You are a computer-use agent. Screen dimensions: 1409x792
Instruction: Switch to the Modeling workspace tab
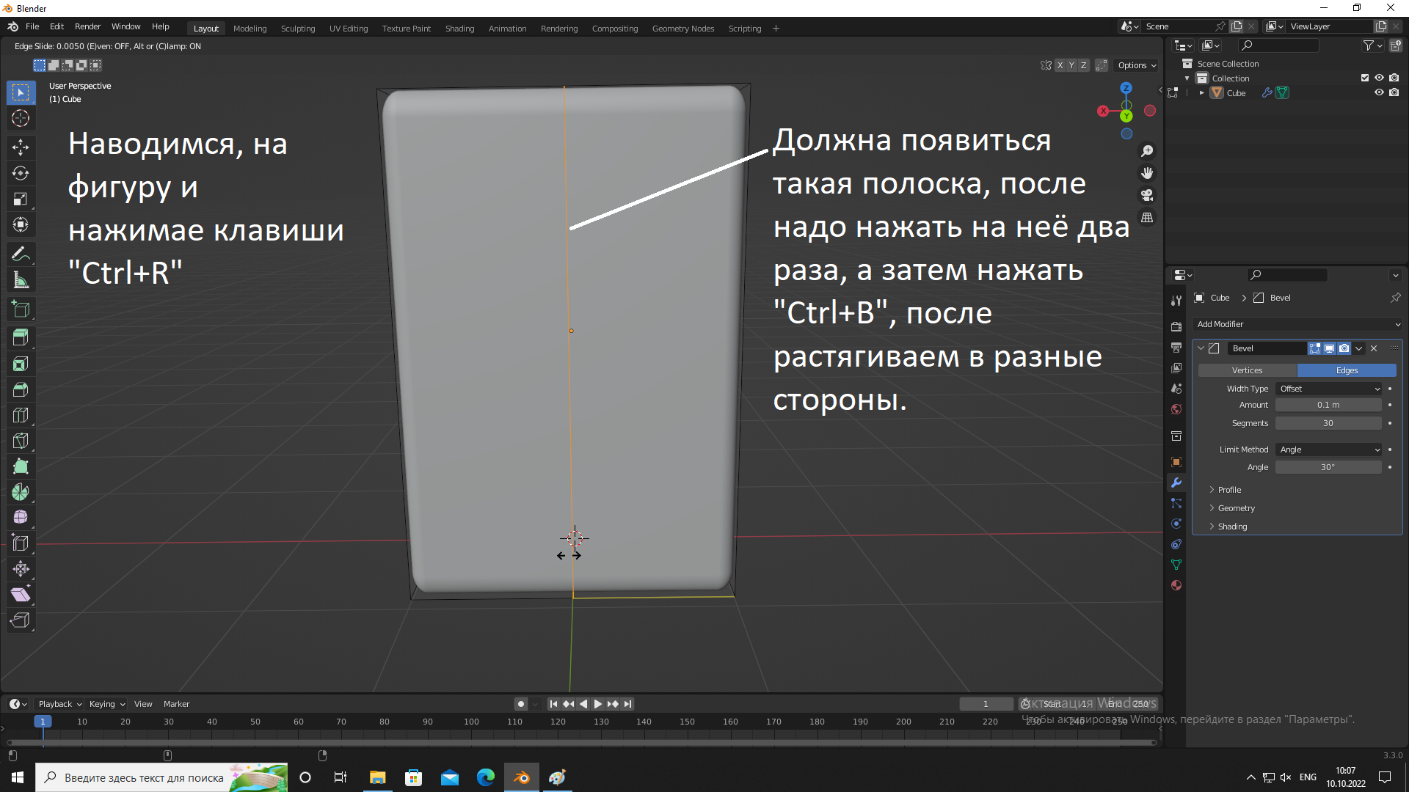click(250, 29)
